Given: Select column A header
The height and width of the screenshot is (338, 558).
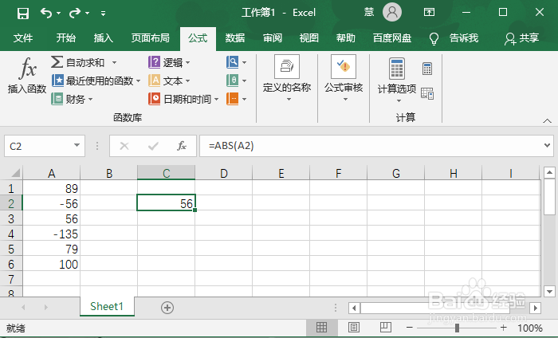Looking at the screenshot, I should pyautogui.click(x=52, y=173).
